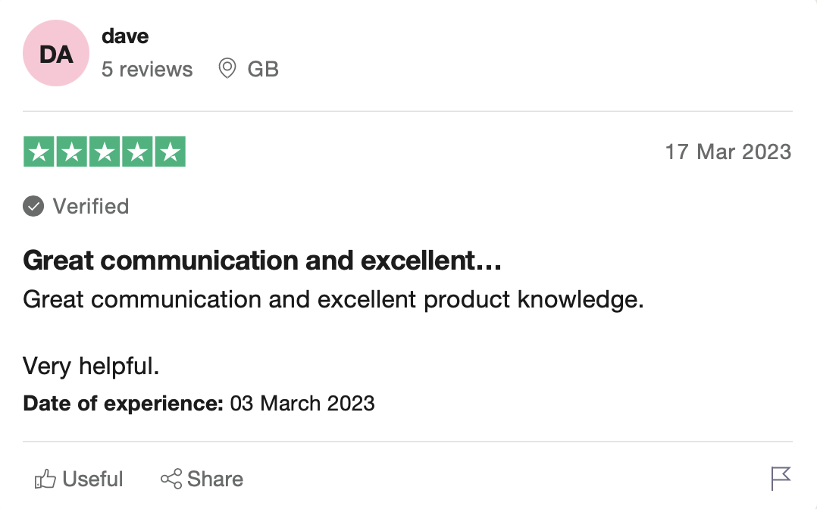Click the location pin icon
Screen dimensions: 817x509
point(227,69)
